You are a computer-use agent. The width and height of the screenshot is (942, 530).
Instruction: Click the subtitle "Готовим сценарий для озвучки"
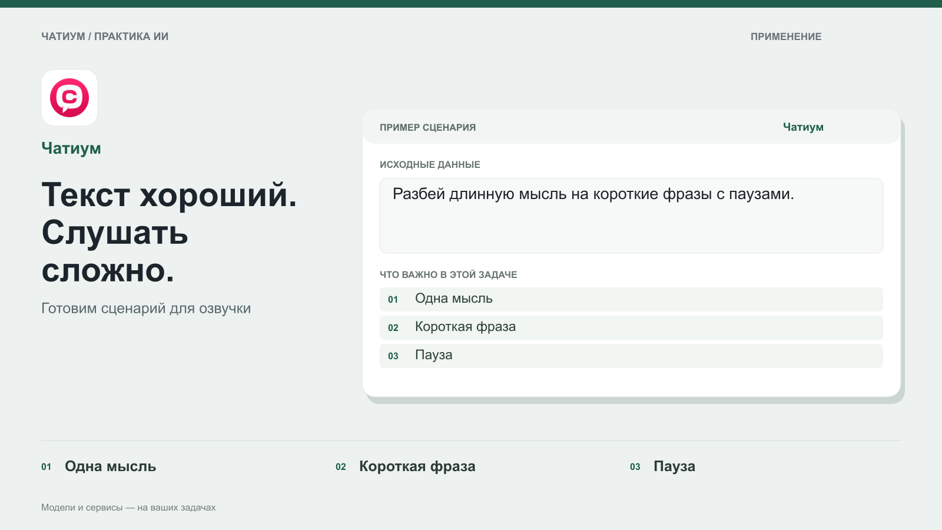tap(146, 309)
